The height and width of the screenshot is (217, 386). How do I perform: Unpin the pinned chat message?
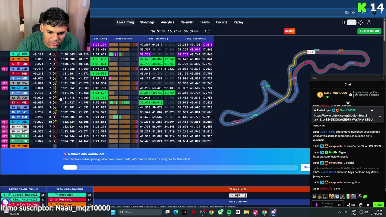coord(372,110)
